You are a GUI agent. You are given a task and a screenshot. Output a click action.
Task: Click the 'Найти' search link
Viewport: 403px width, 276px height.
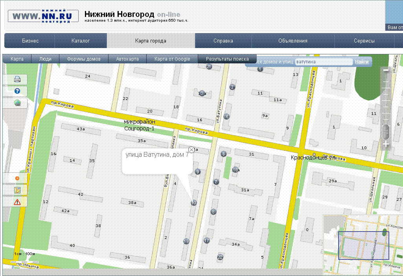(362, 62)
